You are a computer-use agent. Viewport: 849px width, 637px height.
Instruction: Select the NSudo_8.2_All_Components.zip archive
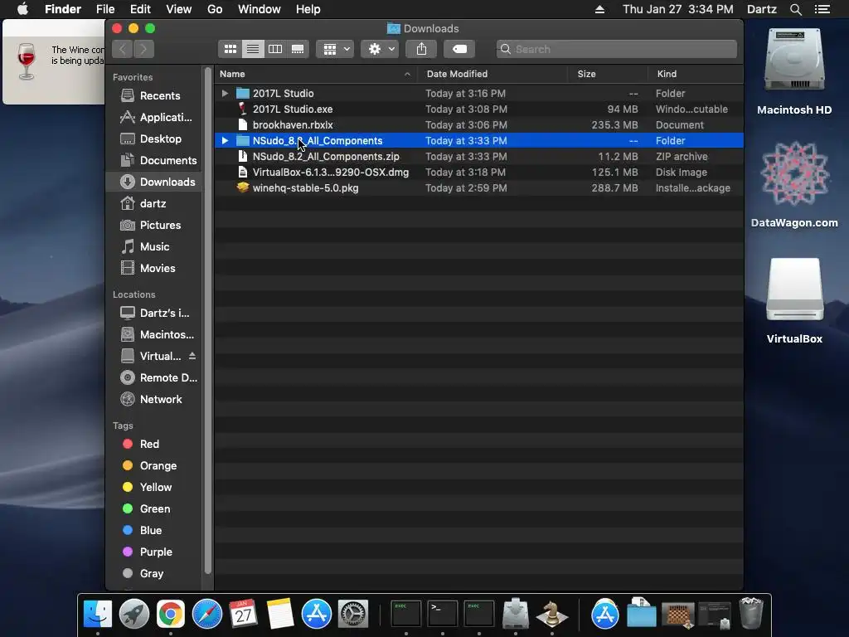[478, 156]
